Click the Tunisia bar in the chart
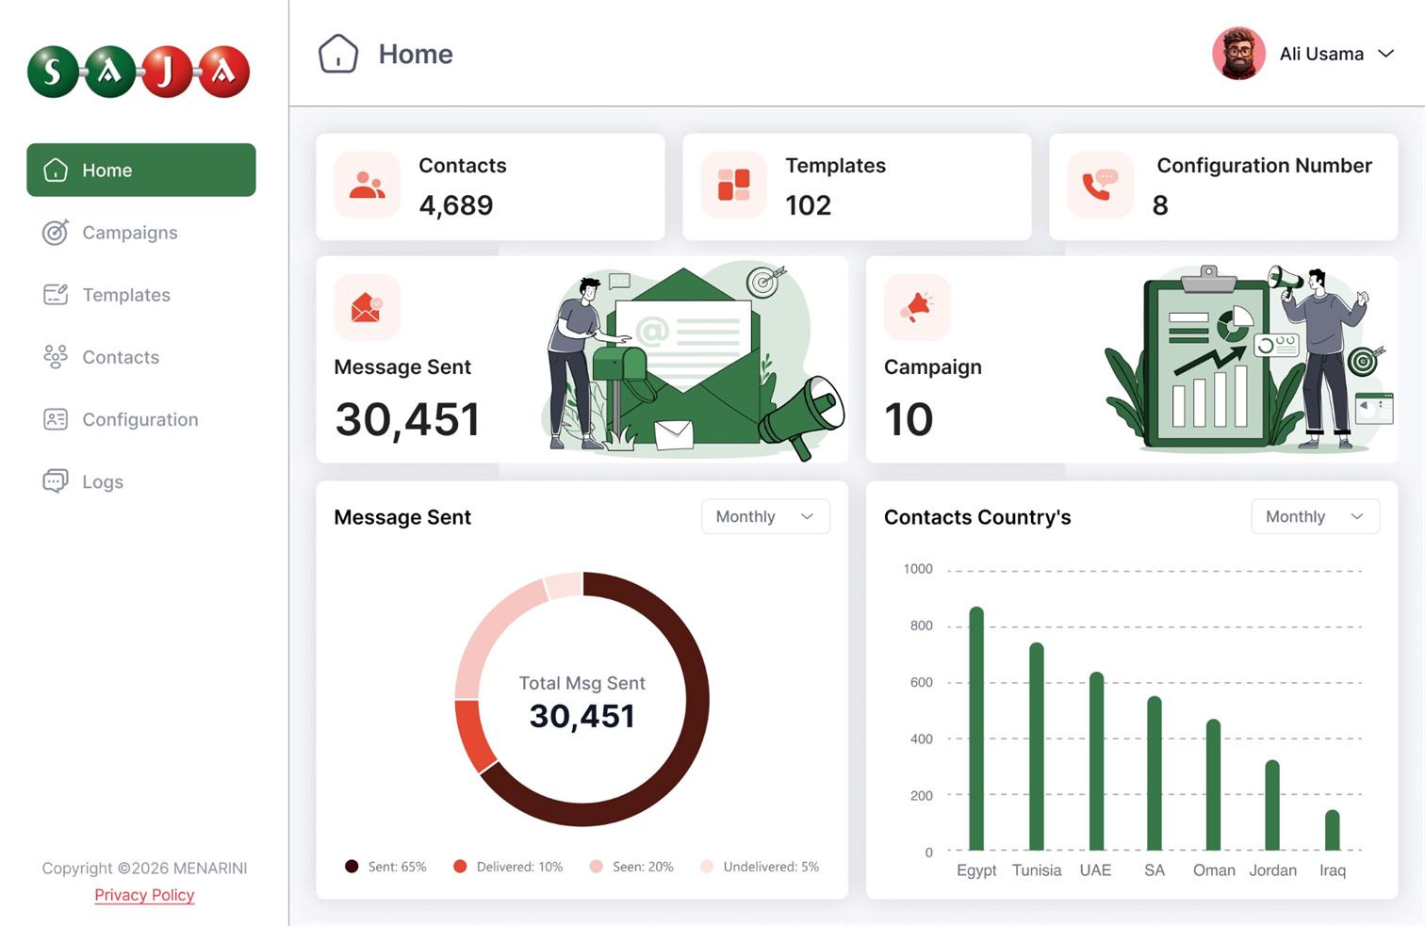 tap(1037, 747)
